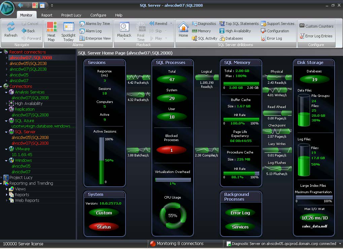Open the Memory drilldown
The height and width of the screenshot is (249, 343).
201,31
